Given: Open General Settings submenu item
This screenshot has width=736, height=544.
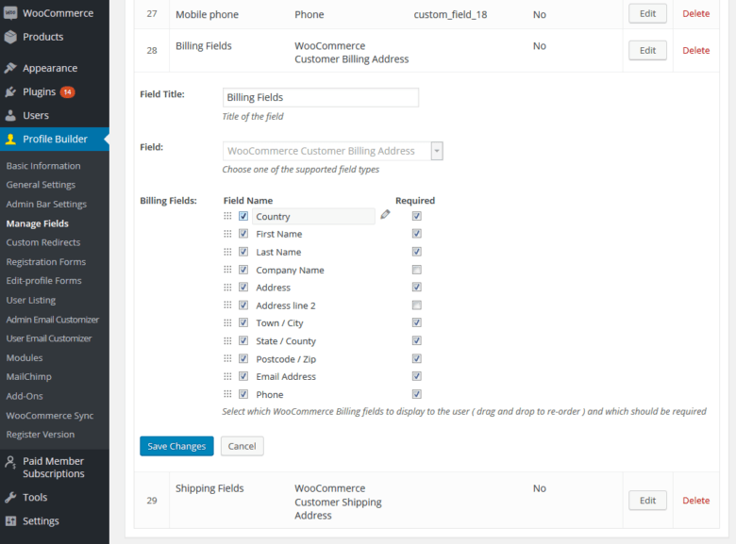Looking at the screenshot, I should pyautogui.click(x=41, y=185).
